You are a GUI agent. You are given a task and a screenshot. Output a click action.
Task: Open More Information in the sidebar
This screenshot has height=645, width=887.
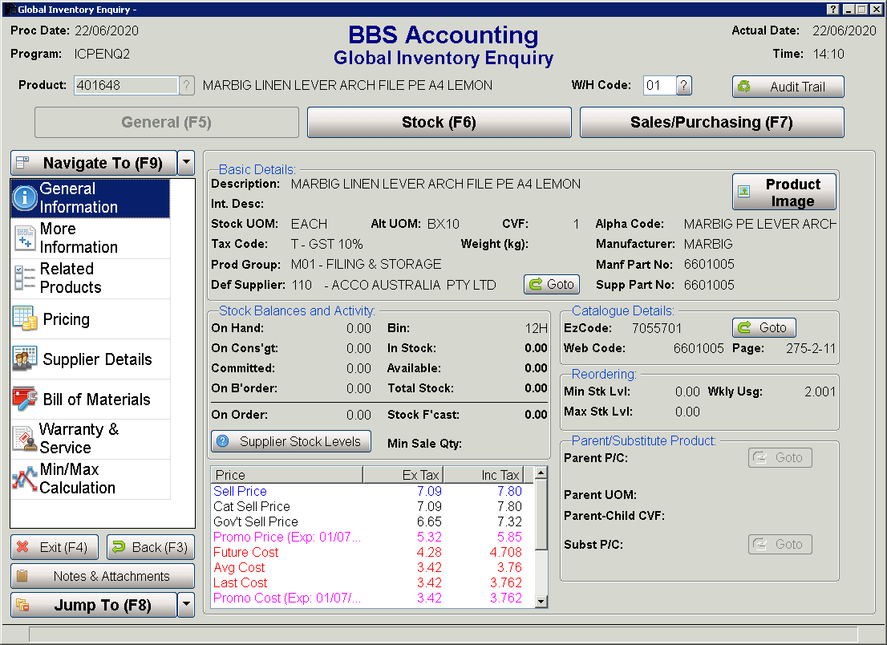90,238
